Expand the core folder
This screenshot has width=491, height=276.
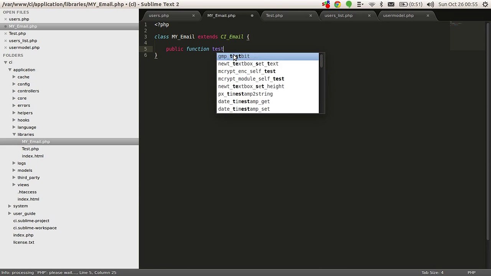14,98
